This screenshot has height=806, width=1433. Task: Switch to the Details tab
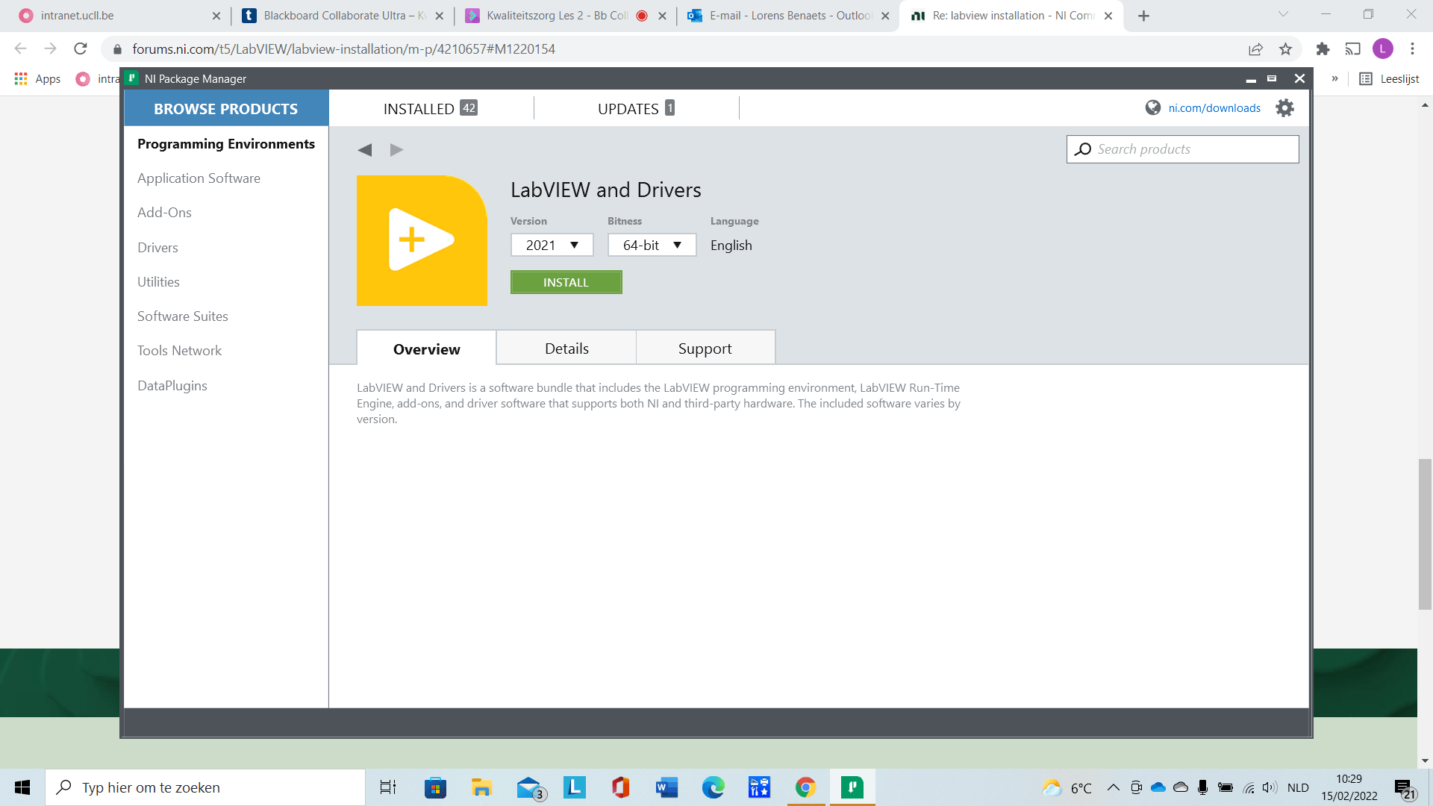click(566, 348)
